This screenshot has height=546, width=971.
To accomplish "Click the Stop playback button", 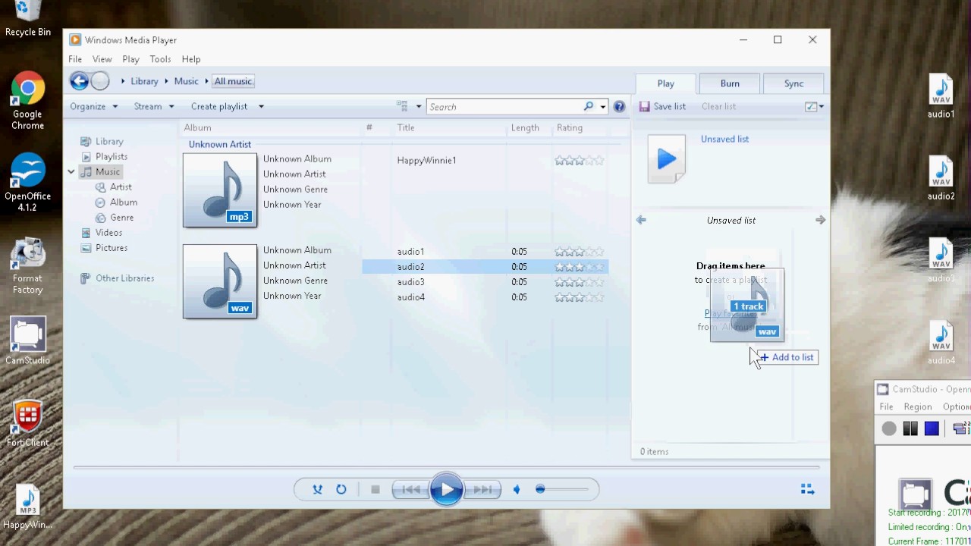I will (375, 490).
